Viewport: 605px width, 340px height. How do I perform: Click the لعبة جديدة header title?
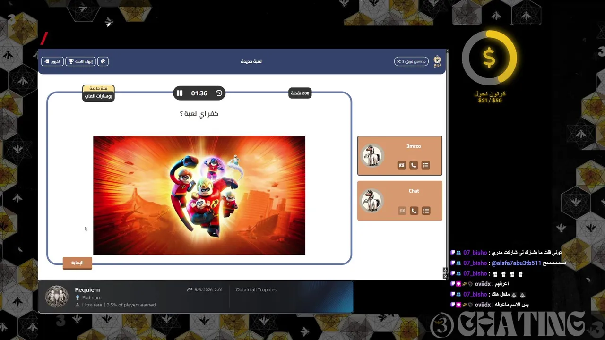(x=251, y=61)
